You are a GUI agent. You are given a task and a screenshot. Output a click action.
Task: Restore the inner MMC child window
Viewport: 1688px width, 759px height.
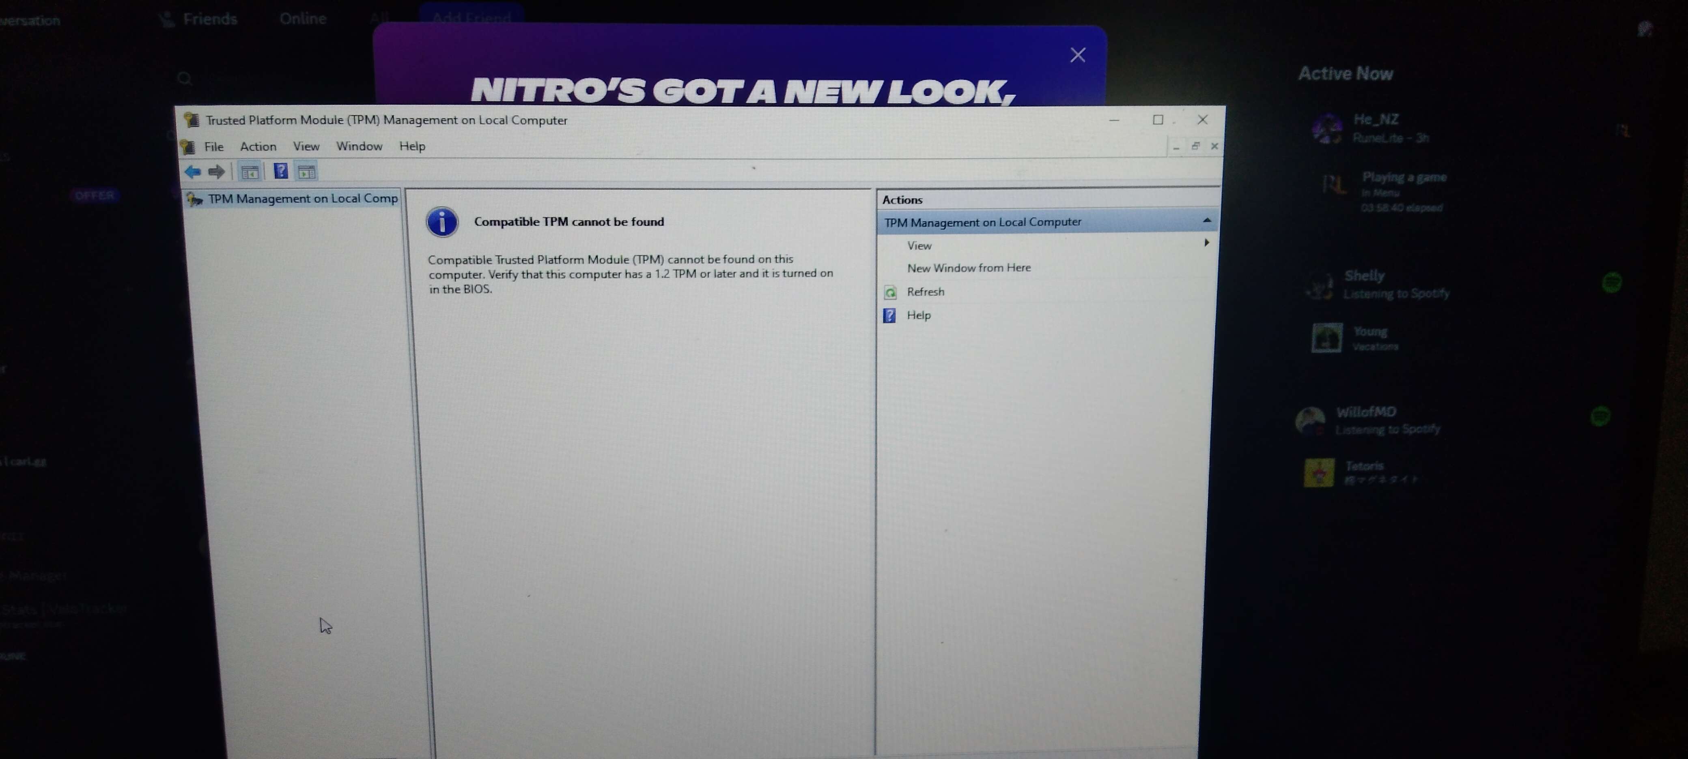(x=1195, y=146)
